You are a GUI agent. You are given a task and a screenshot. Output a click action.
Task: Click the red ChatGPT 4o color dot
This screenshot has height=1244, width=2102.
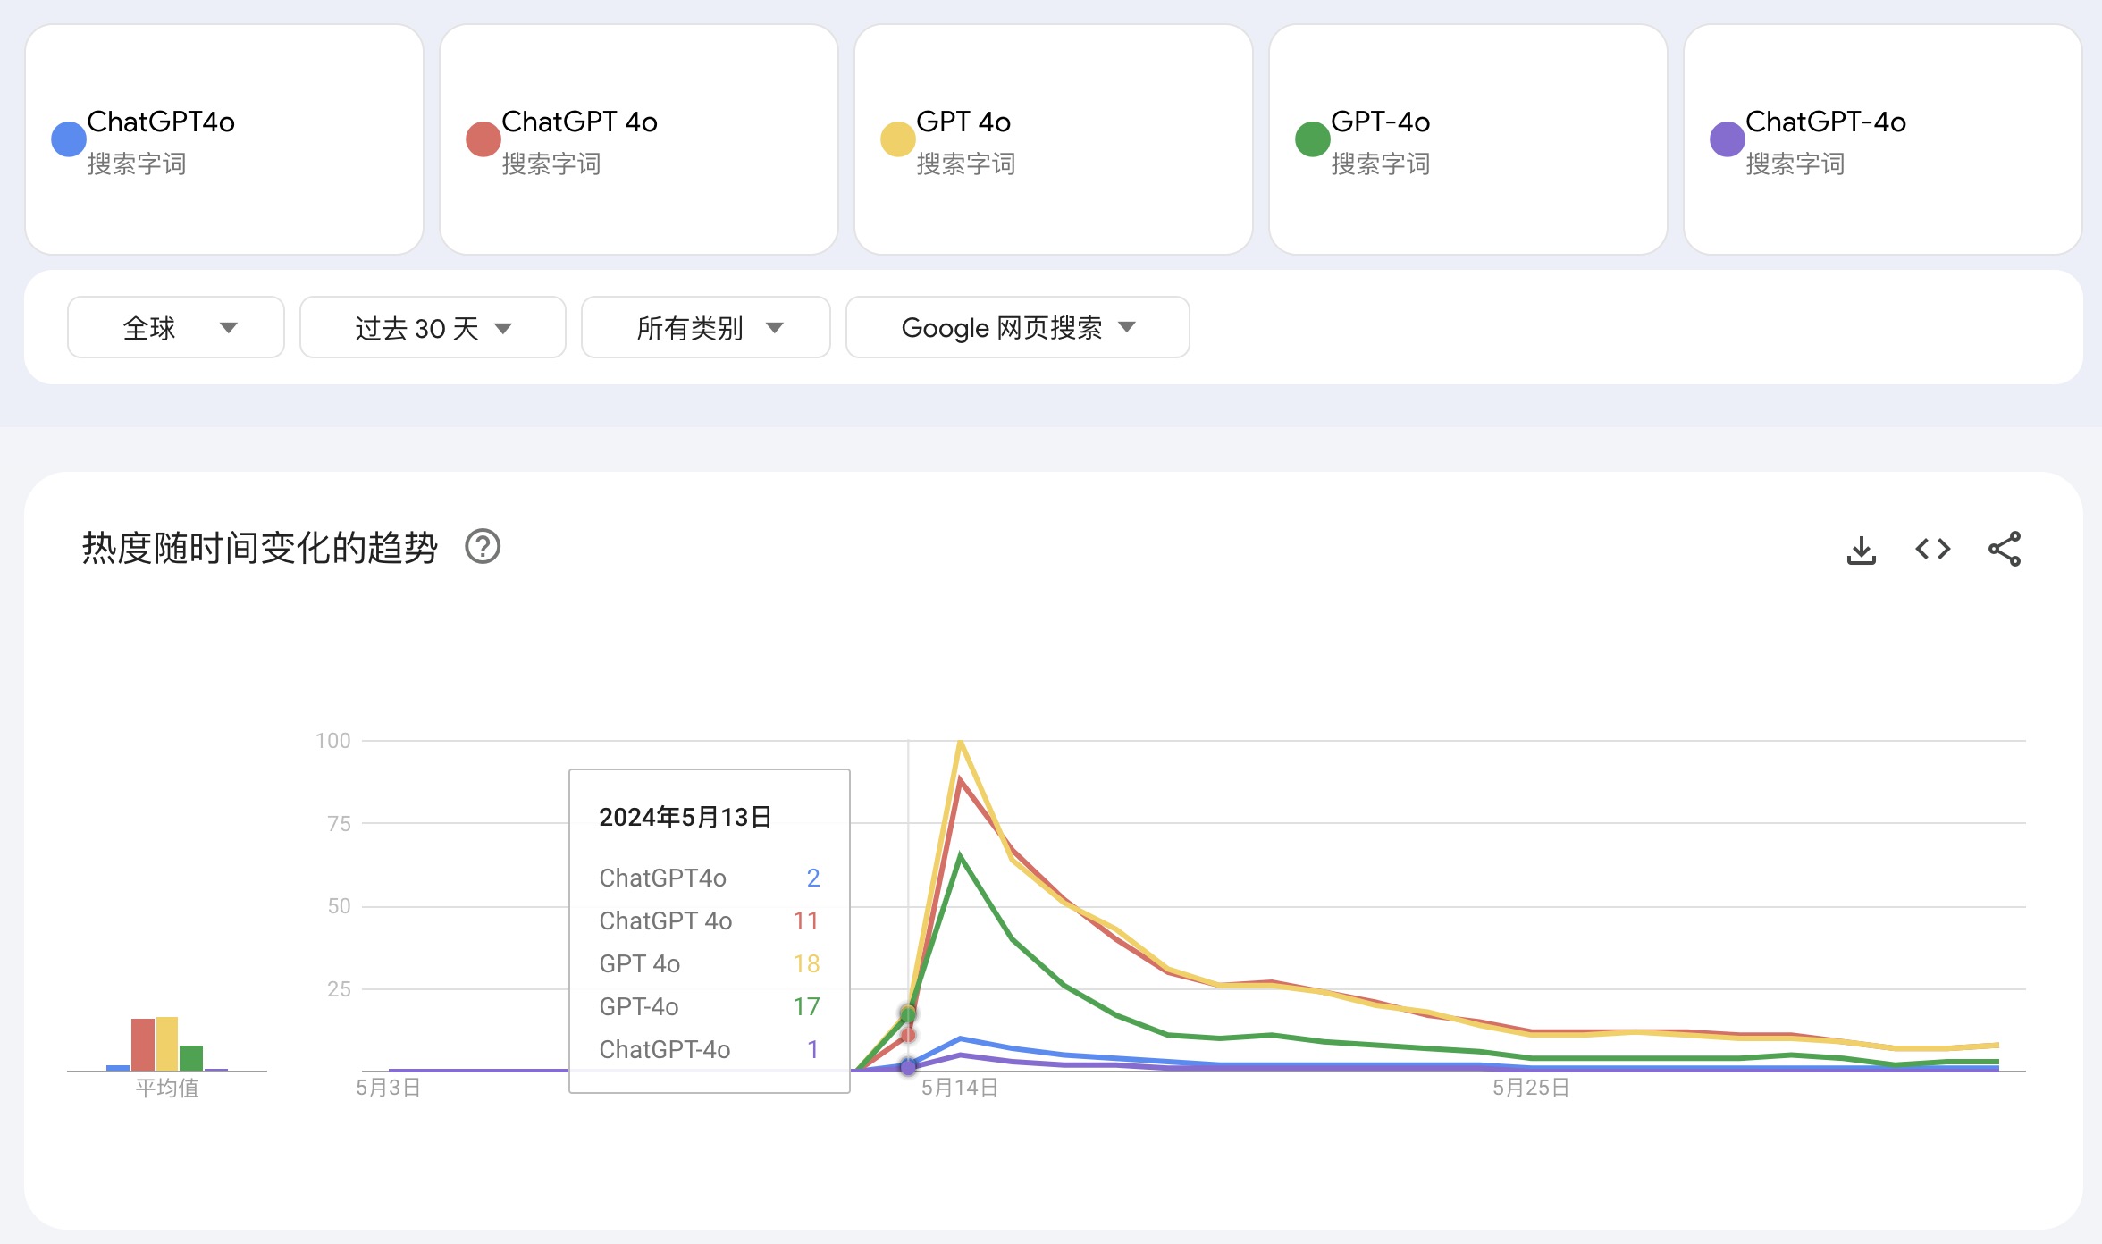[483, 139]
